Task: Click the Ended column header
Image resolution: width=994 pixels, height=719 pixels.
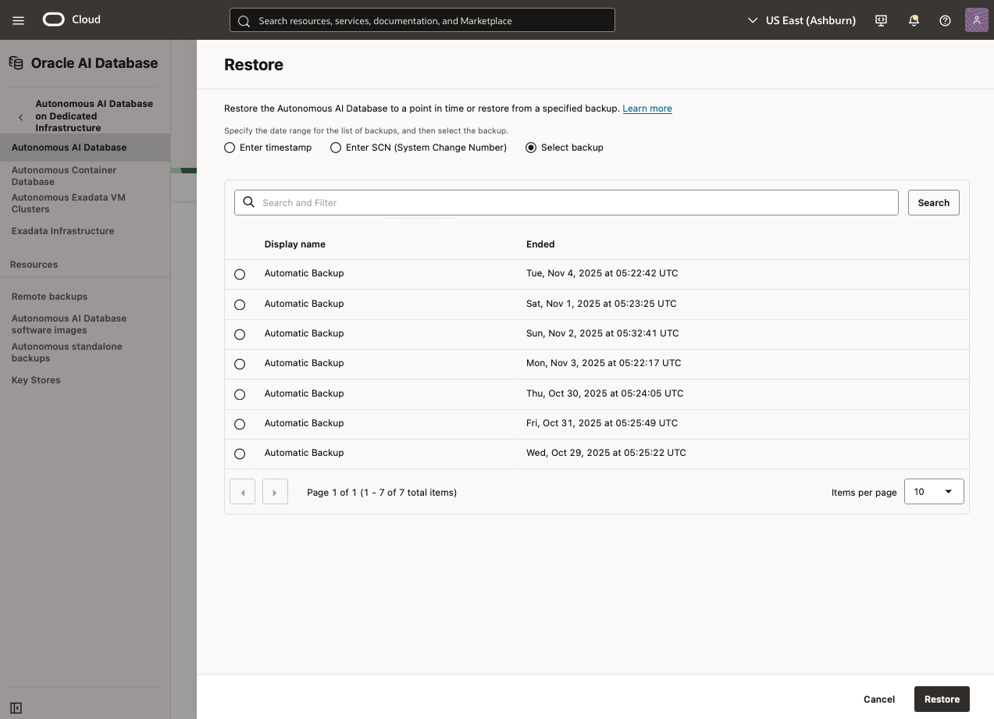Action: (x=540, y=244)
